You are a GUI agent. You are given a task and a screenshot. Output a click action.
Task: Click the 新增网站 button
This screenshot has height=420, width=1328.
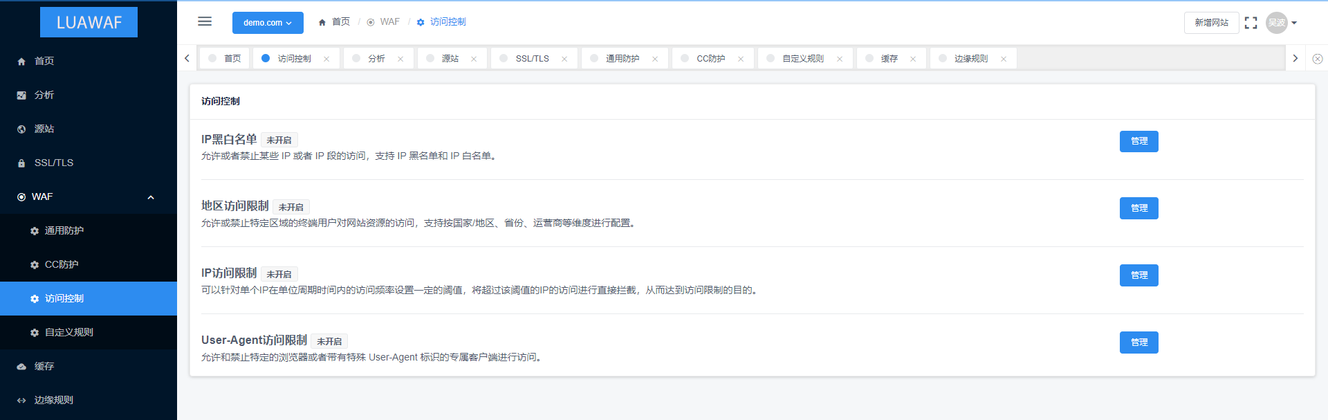point(1211,23)
